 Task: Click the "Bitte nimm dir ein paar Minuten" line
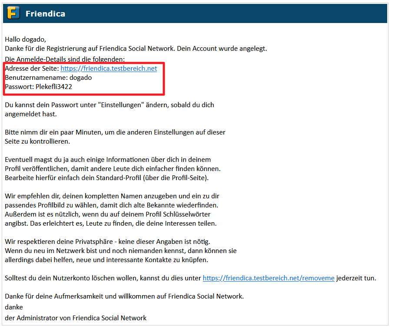[115, 132]
